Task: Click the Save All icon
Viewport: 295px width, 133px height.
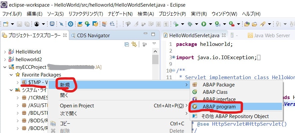Action: (27, 24)
